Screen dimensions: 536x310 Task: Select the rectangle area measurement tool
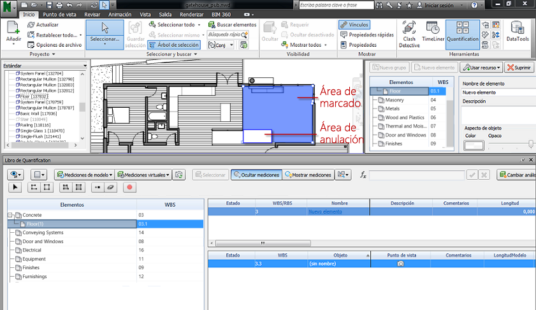[x=78, y=187]
